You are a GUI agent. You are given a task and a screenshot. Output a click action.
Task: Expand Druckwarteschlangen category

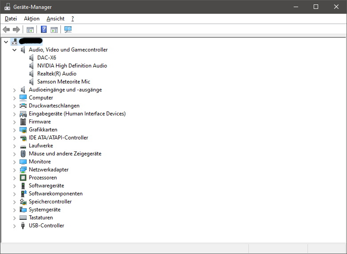(x=14, y=106)
